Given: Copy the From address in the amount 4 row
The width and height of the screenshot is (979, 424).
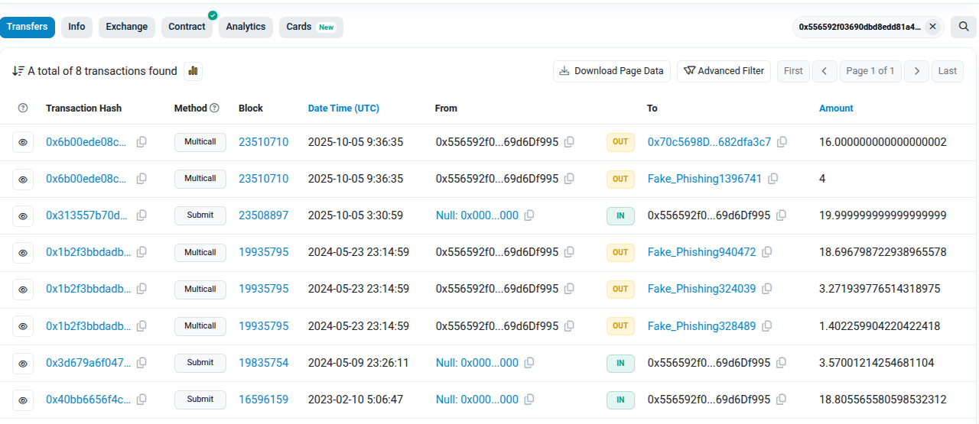Looking at the screenshot, I should [569, 179].
